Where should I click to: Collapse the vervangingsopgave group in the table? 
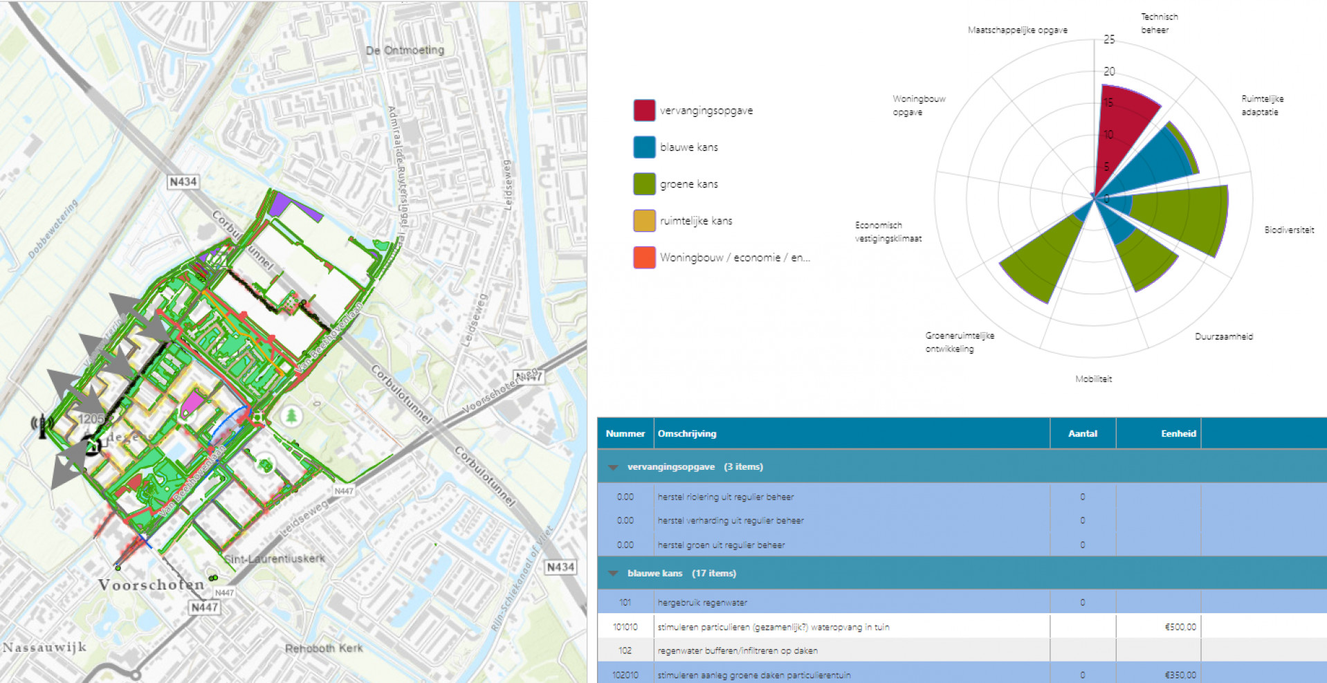[613, 467]
